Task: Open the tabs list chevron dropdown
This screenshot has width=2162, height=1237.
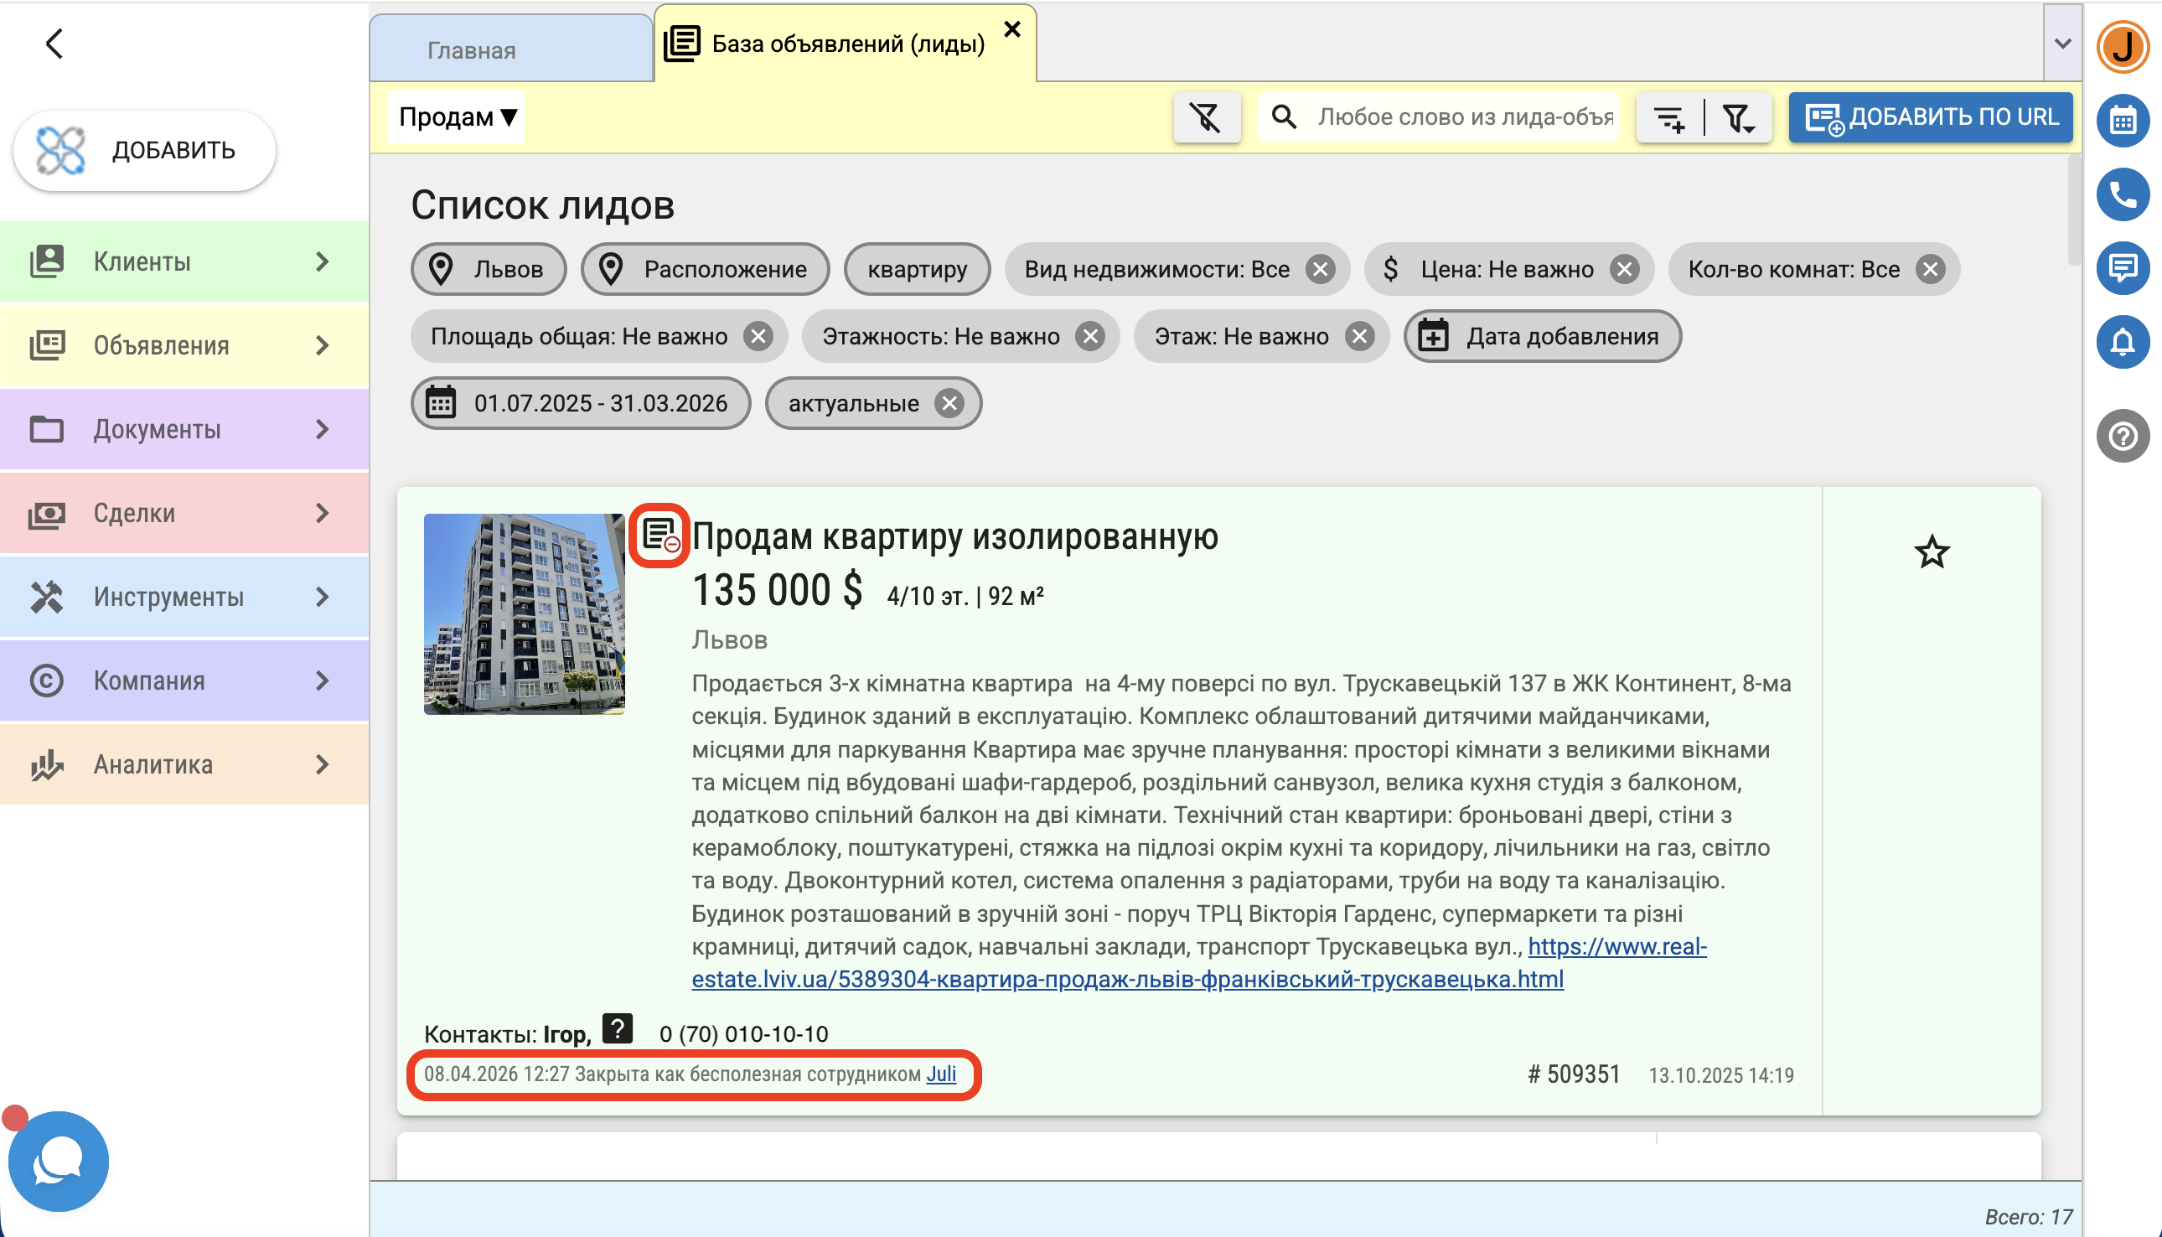Action: pos(2061,44)
